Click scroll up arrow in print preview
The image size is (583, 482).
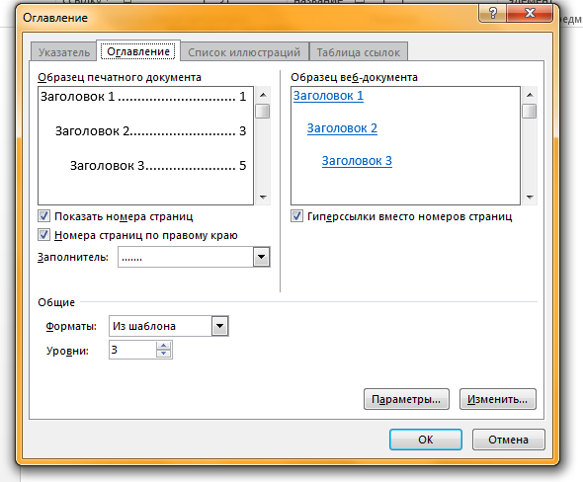pyautogui.click(x=263, y=95)
